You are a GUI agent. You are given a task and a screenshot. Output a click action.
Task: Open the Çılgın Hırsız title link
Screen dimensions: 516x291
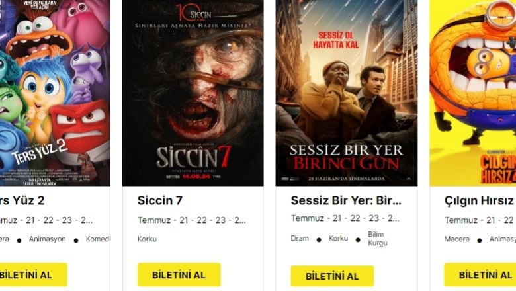pos(480,200)
